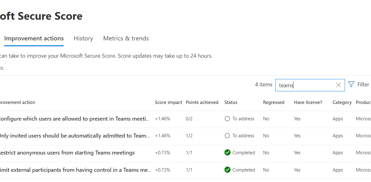The image size is (371, 182).
Task: Click the Filter label next to the funnel
Action: [x=363, y=84]
